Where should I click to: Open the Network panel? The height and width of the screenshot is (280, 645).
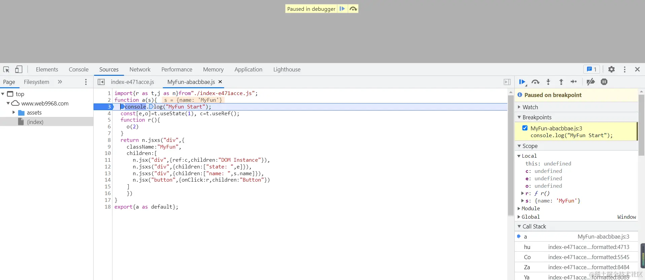pyautogui.click(x=140, y=69)
